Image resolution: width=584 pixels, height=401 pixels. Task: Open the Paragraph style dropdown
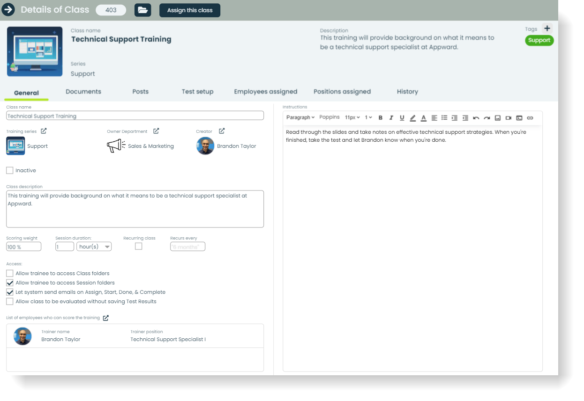[x=300, y=117]
